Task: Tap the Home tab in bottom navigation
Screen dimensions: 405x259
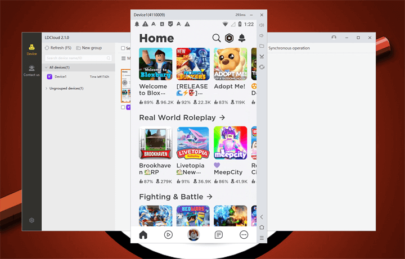Action: [143, 235]
